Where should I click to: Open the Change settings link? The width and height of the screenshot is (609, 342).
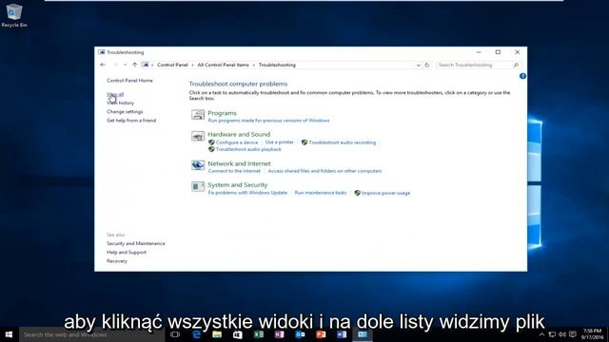click(x=125, y=112)
